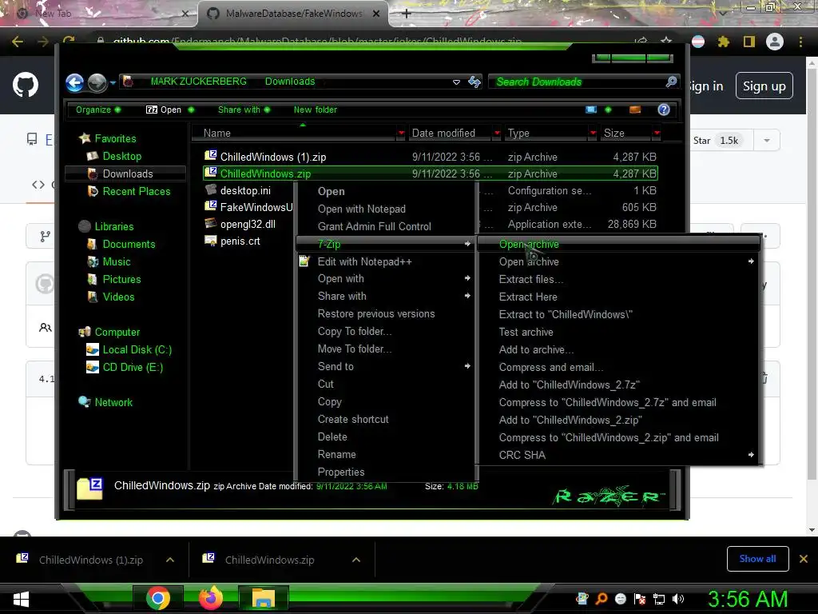
Task: Open Chrome extensions puzzle icon
Action: point(723,42)
